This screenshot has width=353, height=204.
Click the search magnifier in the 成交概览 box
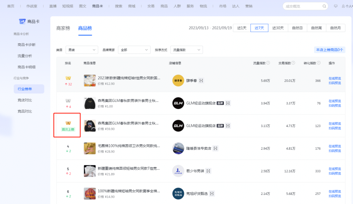324,6
